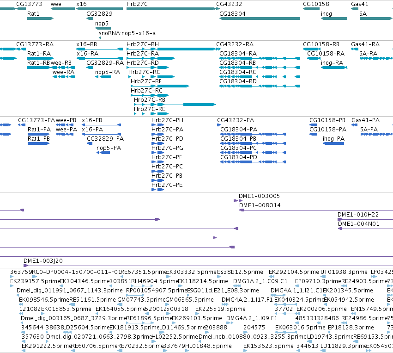Select the Hrb27C gene feature
The width and height of the screenshot is (393, 353).
(171, 9)
